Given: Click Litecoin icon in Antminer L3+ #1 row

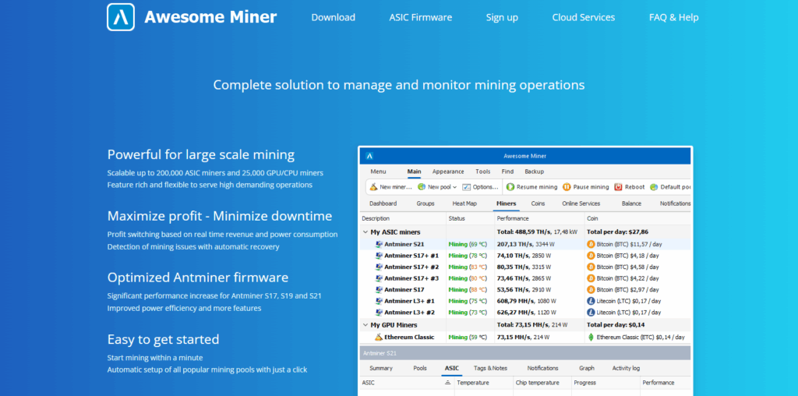Looking at the screenshot, I should 591,301.
